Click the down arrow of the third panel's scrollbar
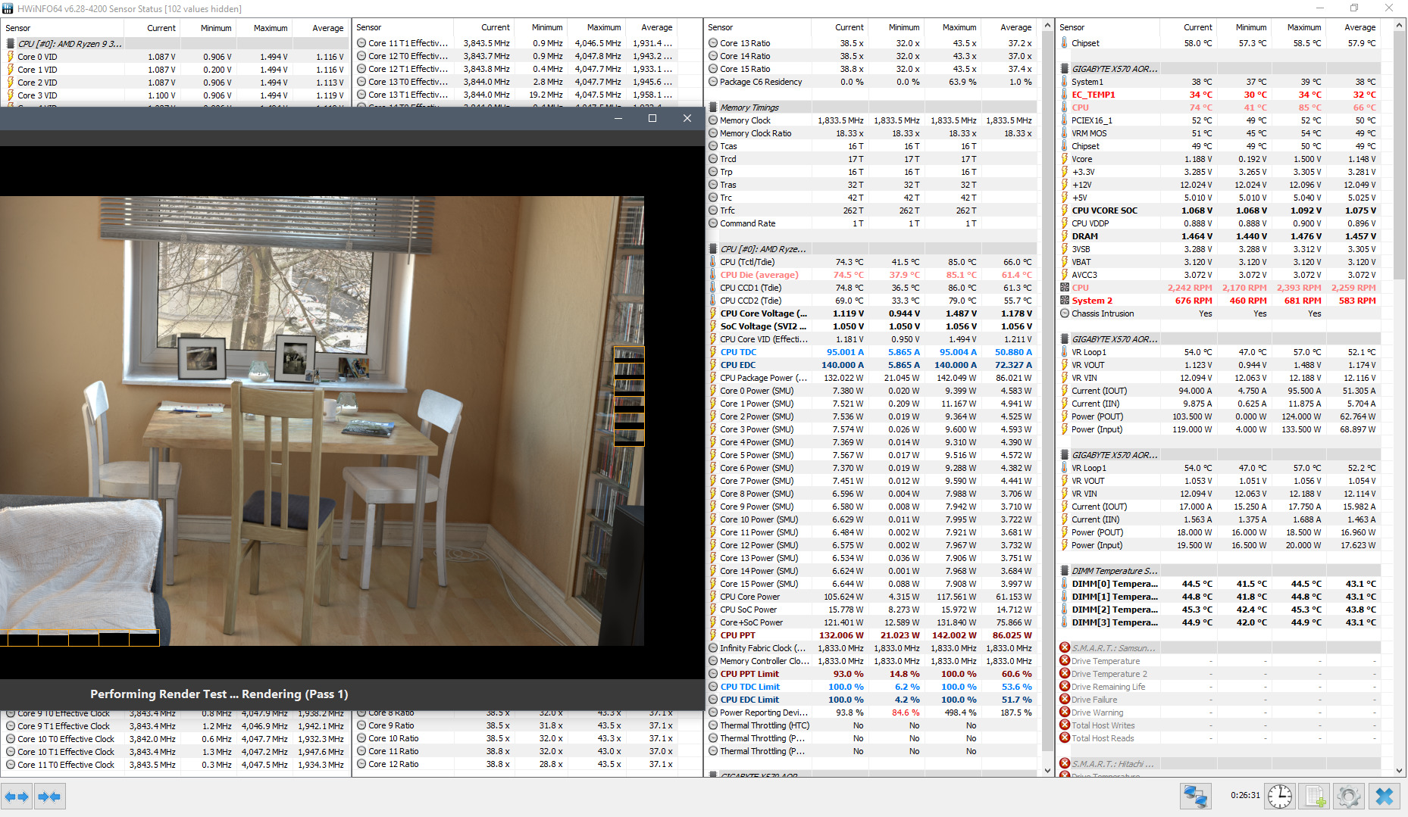This screenshot has height=817, width=1408. (x=1047, y=771)
